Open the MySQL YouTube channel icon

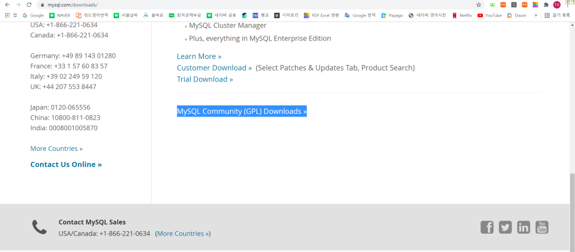tap(542, 227)
